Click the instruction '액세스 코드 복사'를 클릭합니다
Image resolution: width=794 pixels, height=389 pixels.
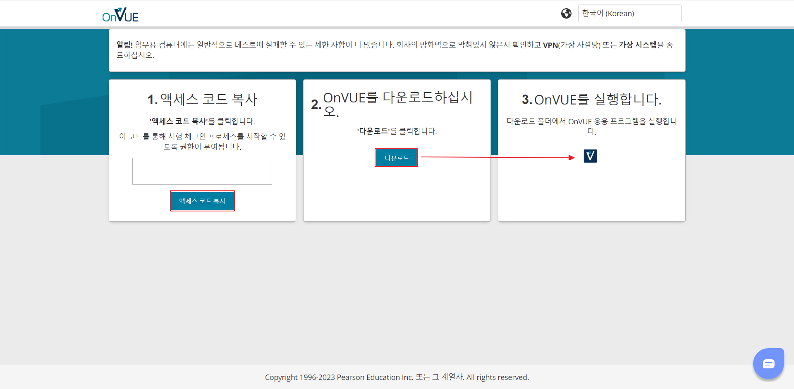(x=202, y=121)
